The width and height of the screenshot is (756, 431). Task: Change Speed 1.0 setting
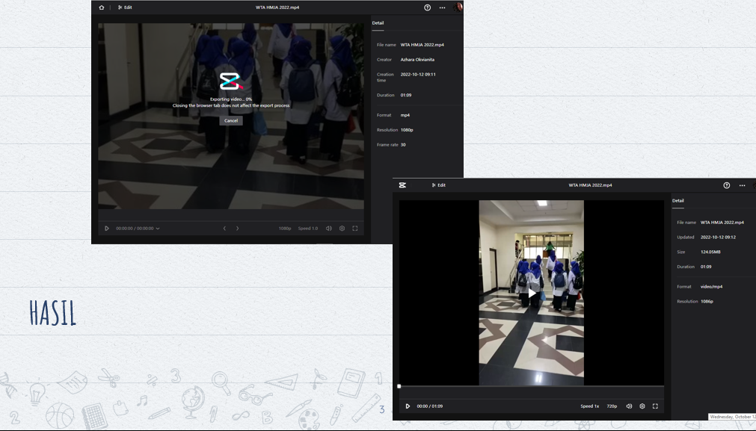[307, 229]
